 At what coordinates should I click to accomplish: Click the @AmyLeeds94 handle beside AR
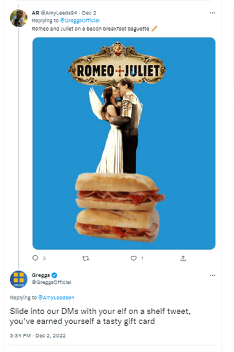58,13
